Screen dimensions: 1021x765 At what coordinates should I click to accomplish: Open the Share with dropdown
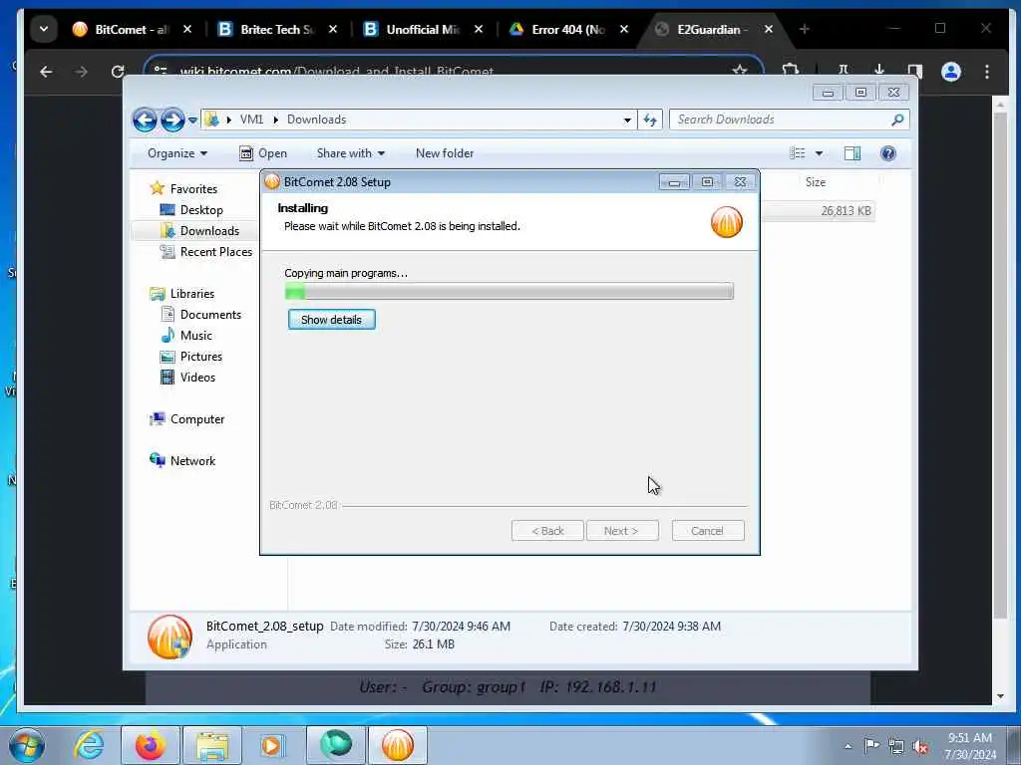350,153
